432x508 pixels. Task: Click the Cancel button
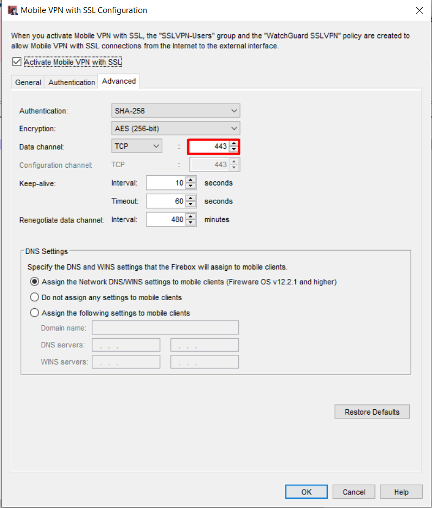tap(354, 492)
